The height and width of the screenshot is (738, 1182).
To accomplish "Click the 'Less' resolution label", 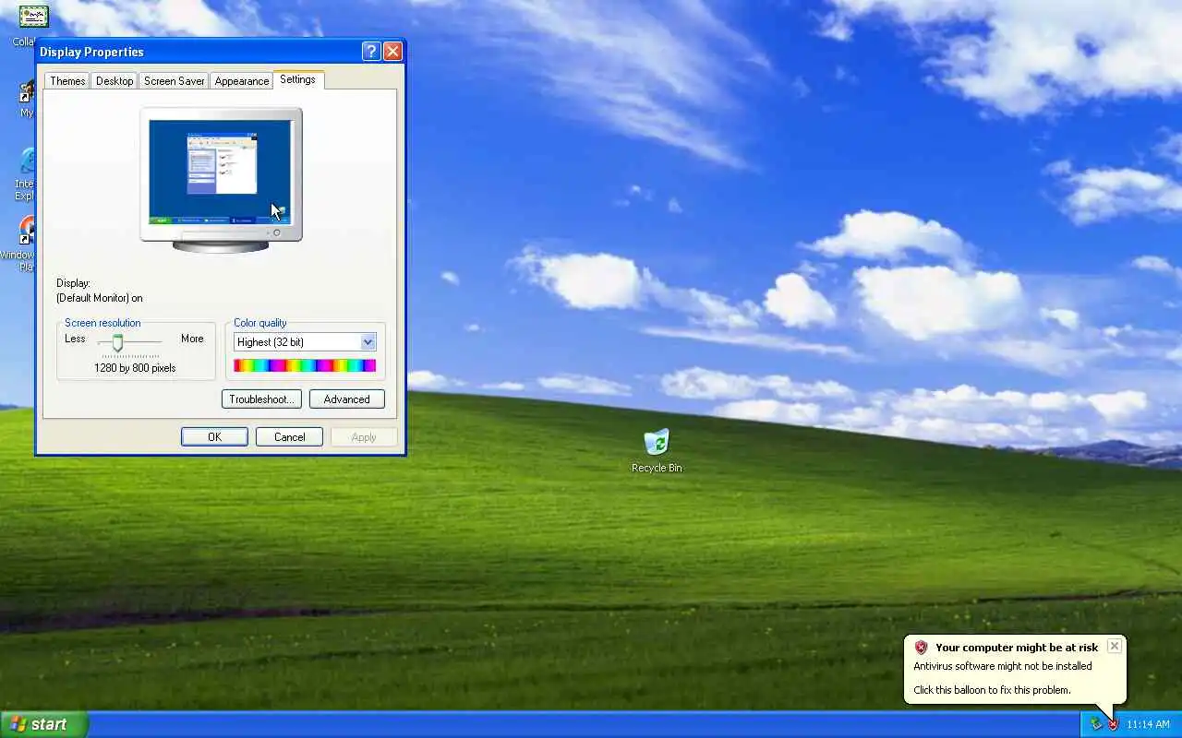I will 75,339.
